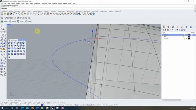Click the Zoom Extents icon
Image resolution: width=196 pixels, height=110 pixels.
point(39,14)
